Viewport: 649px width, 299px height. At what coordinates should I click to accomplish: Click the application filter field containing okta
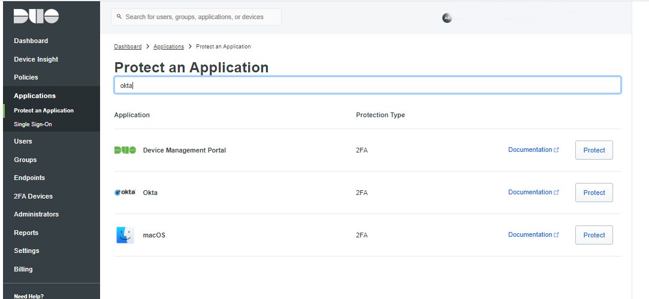(x=367, y=86)
